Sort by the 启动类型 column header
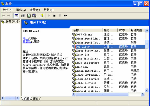Viewport: 150px width, 106px height. pyautogui.click(x=137, y=30)
